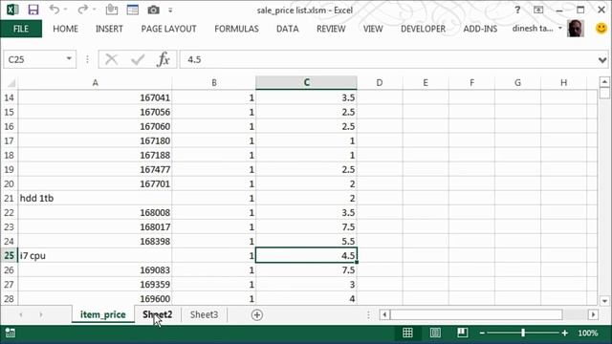Select the item_price sheet tab

pyautogui.click(x=103, y=314)
